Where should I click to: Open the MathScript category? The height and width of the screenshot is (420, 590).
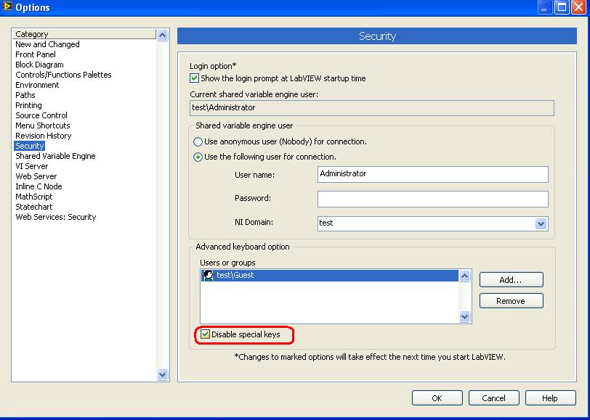pos(34,197)
